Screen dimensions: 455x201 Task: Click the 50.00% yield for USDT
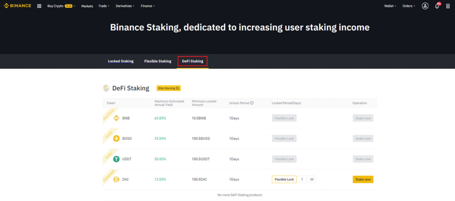[x=160, y=159]
